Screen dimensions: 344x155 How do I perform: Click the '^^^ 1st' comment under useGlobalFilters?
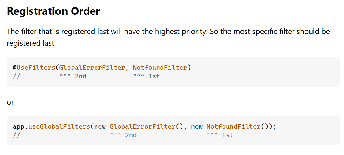click(220, 135)
